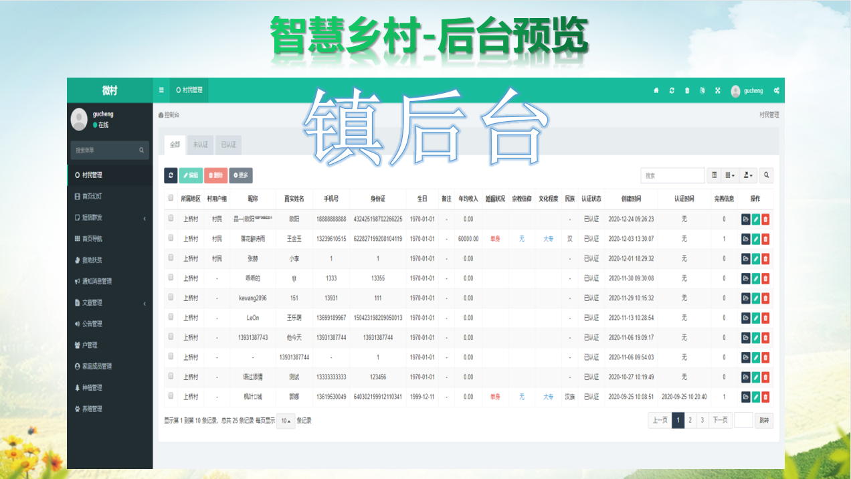Click the language switch icon in top bar

click(702, 90)
